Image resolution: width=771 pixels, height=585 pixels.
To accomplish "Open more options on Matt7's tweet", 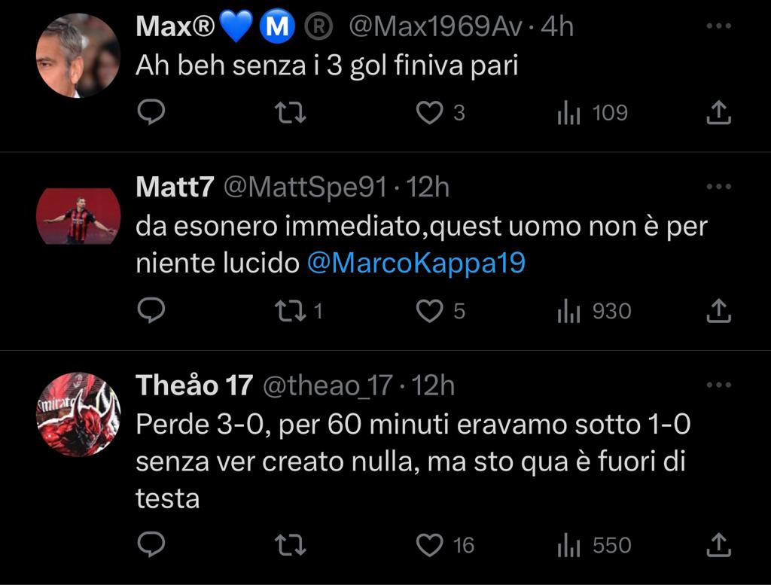I will [x=719, y=187].
